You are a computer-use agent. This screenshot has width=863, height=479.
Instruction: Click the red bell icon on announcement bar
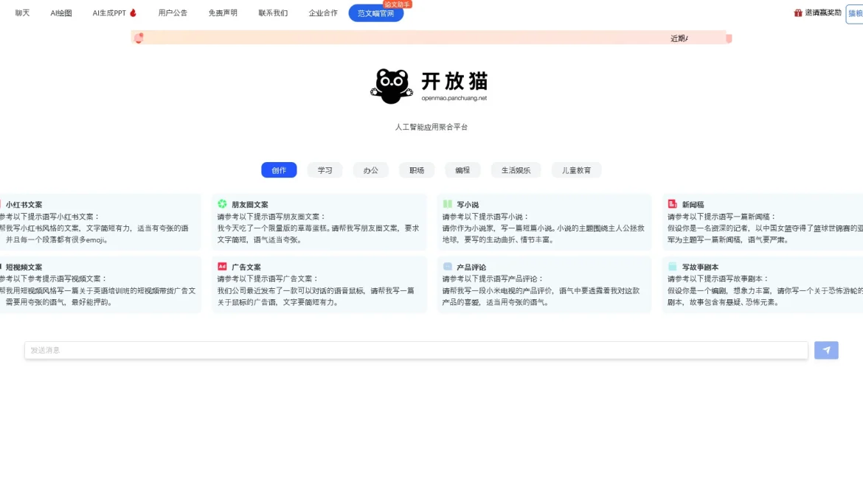[x=139, y=38]
